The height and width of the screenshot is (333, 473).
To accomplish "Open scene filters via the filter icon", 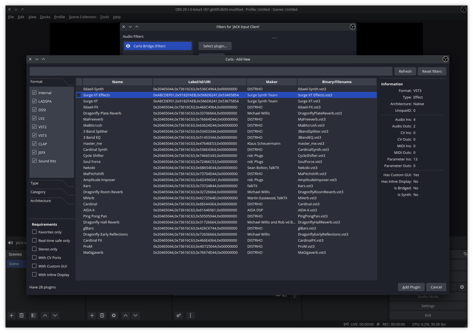I will coord(33,315).
